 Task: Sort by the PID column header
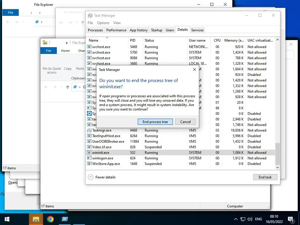pyautogui.click(x=135, y=40)
